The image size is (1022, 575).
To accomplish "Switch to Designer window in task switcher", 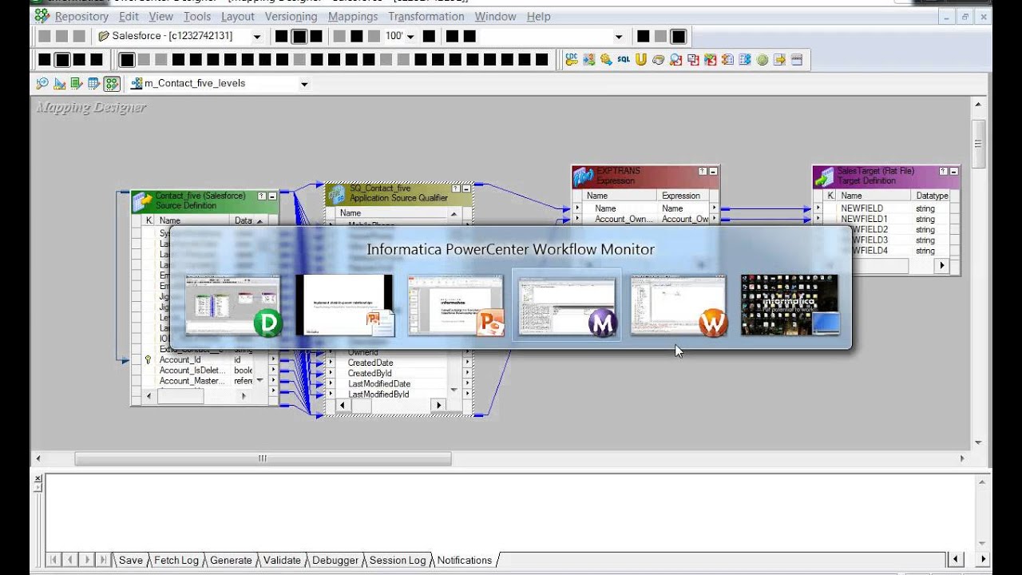I will 233,306.
